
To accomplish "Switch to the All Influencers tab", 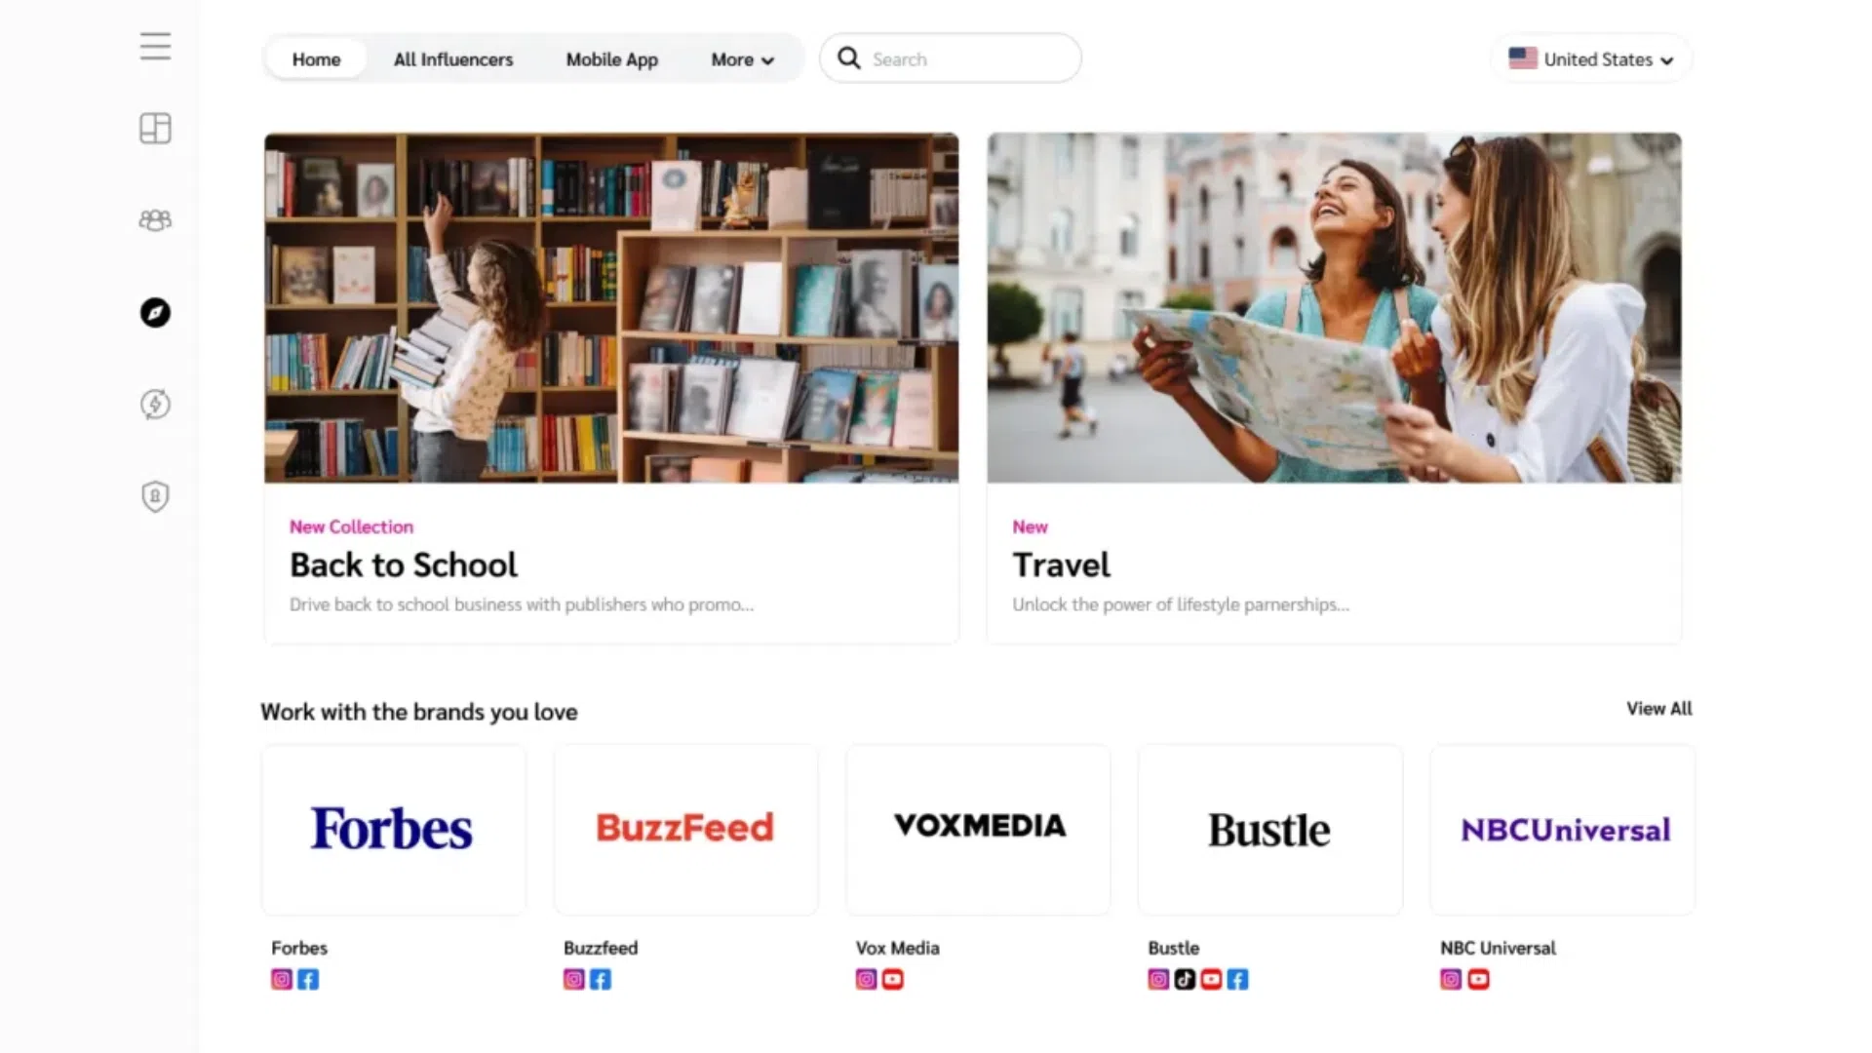I will pos(453,59).
